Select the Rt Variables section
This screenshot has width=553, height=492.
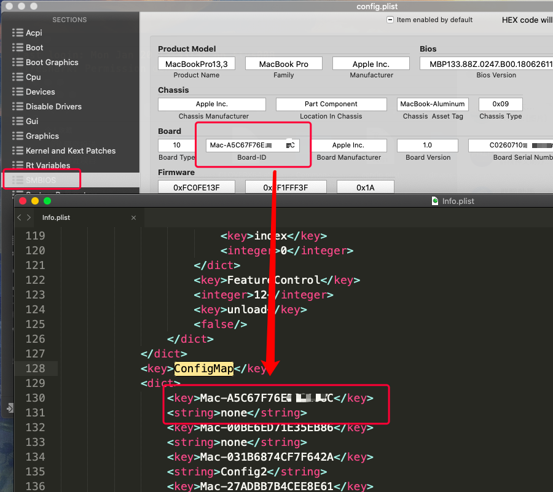48,165
